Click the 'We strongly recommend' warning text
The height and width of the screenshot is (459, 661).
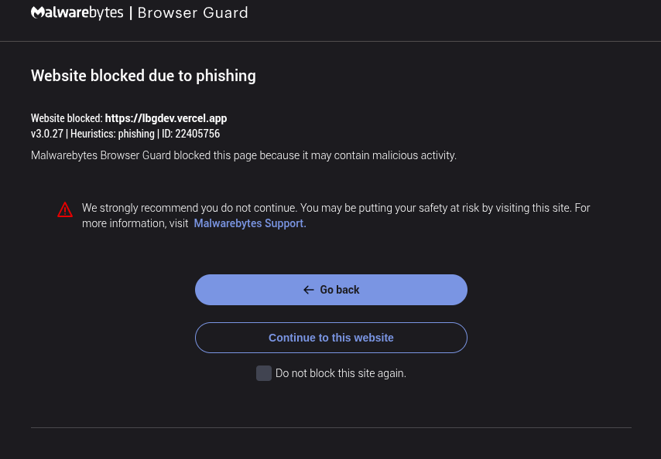336,216
